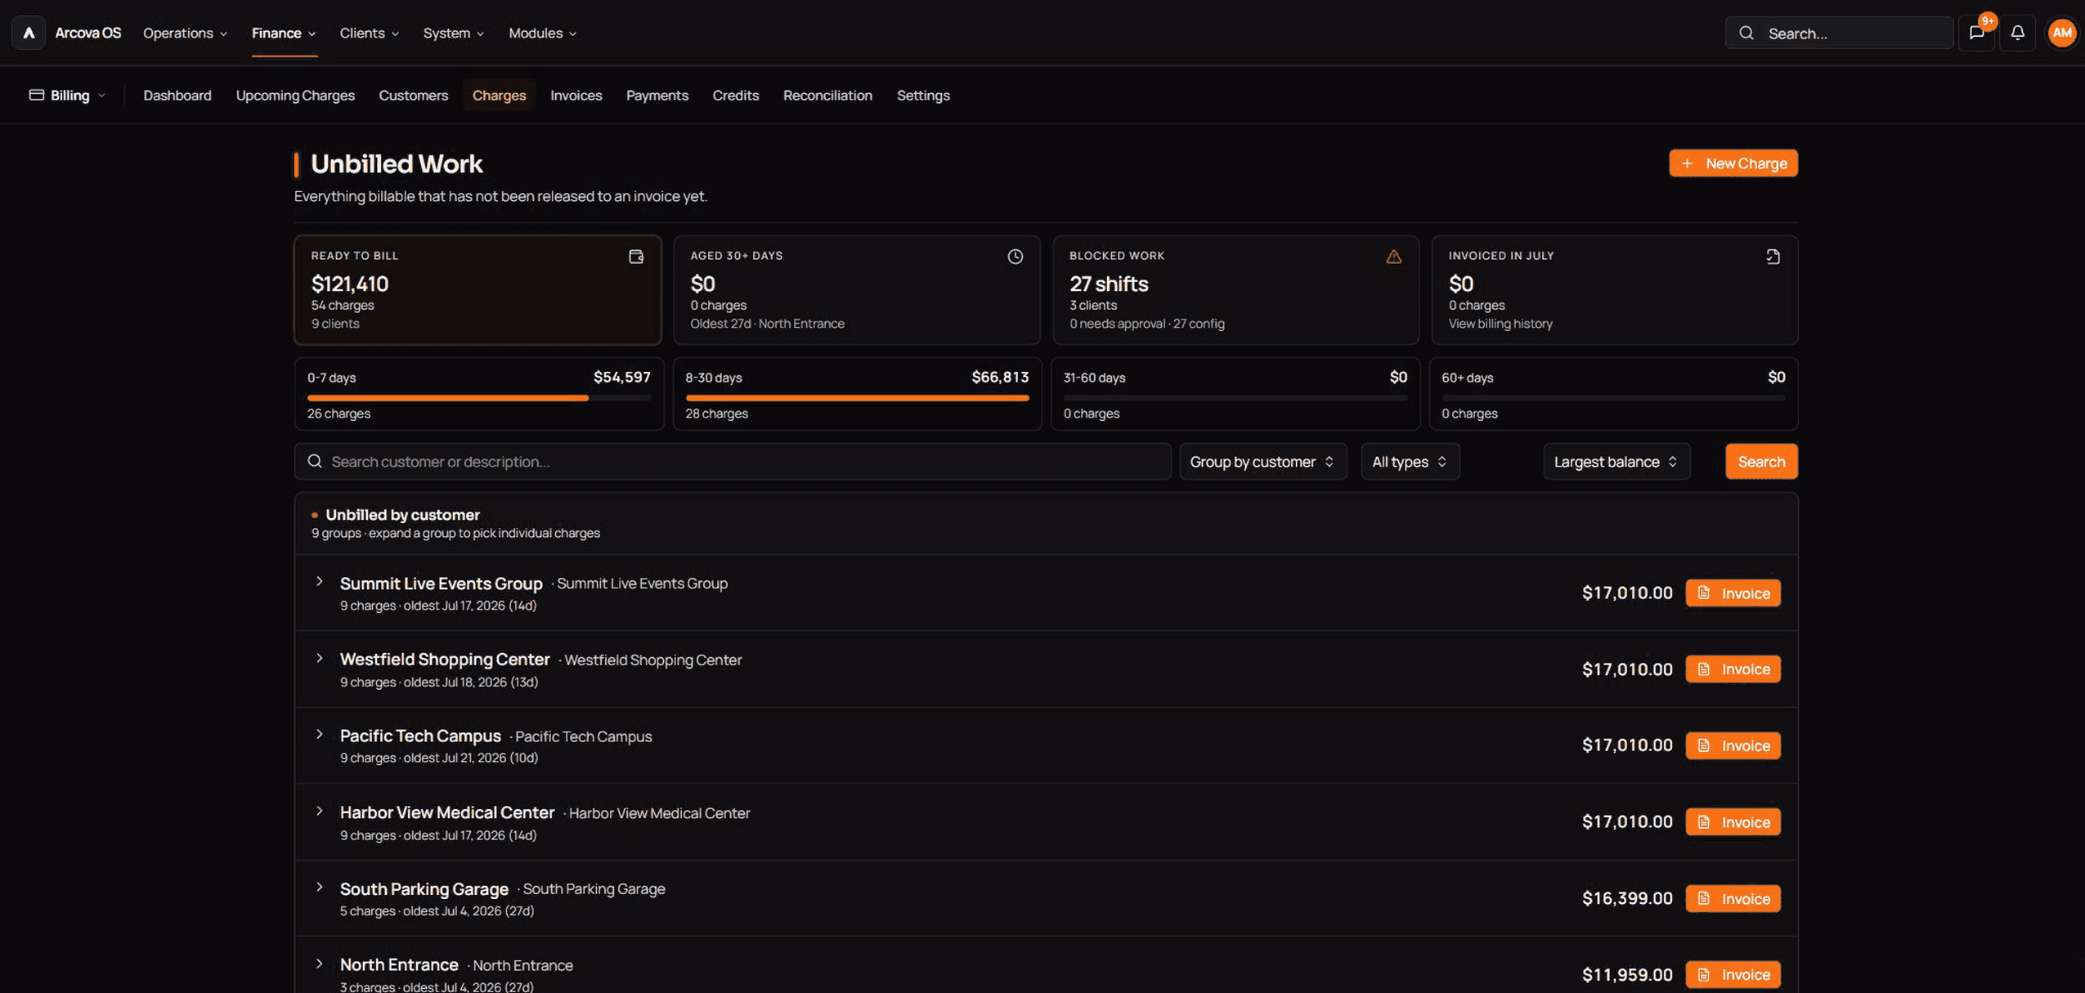The image size is (2085, 993).
Task: Click the $11,959.00 North Entrance balance
Action: click(1627, 974)
